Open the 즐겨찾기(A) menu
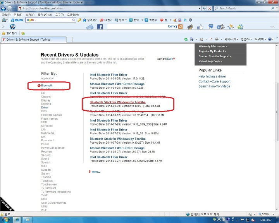This screenshot has width=279, height=223. click(x=45, y=15)
